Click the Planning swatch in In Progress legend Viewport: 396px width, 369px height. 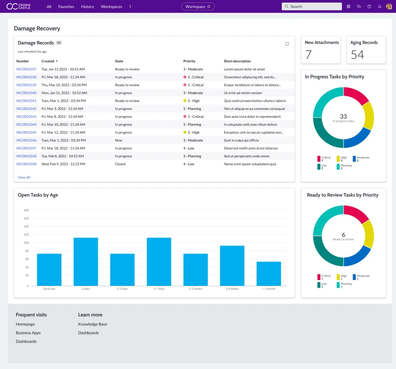click(338, 167)
